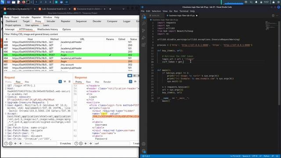Select top/bottom stacked layout icon
Viewport: 281px width, 158px height.
(134, 76)
